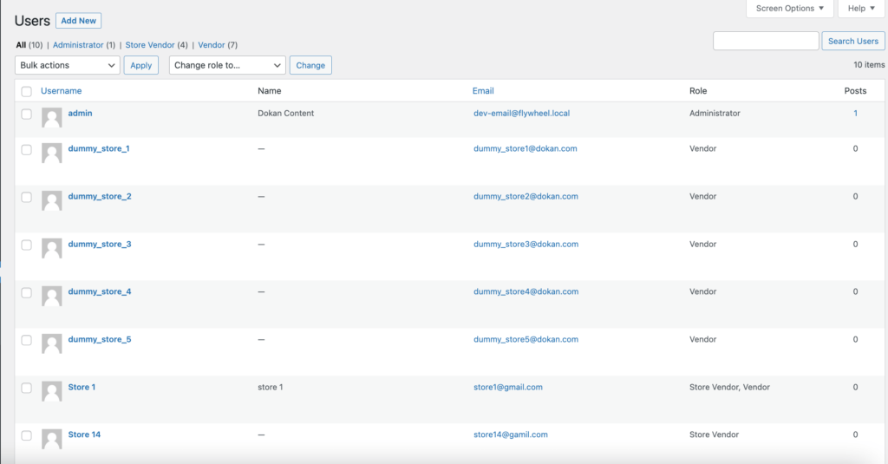Click the name cell store 1

tap(271, 387)
